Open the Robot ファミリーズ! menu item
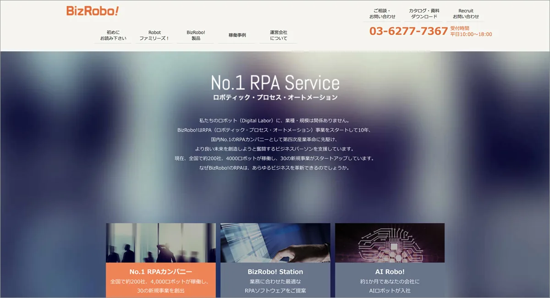The image size is (550, 298). tap(154, 35)
